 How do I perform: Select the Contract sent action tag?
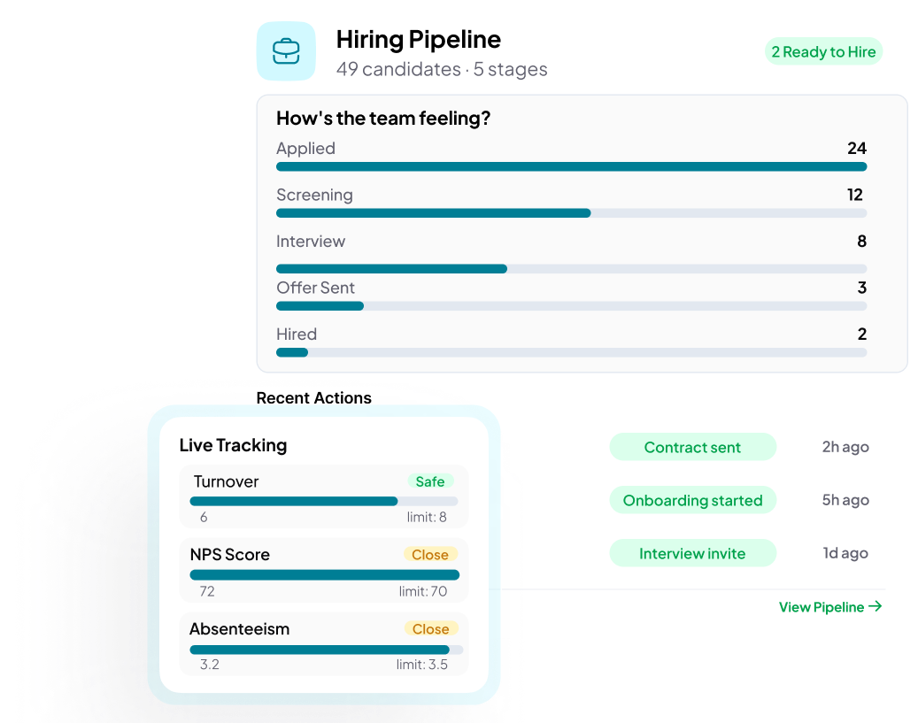692,447
